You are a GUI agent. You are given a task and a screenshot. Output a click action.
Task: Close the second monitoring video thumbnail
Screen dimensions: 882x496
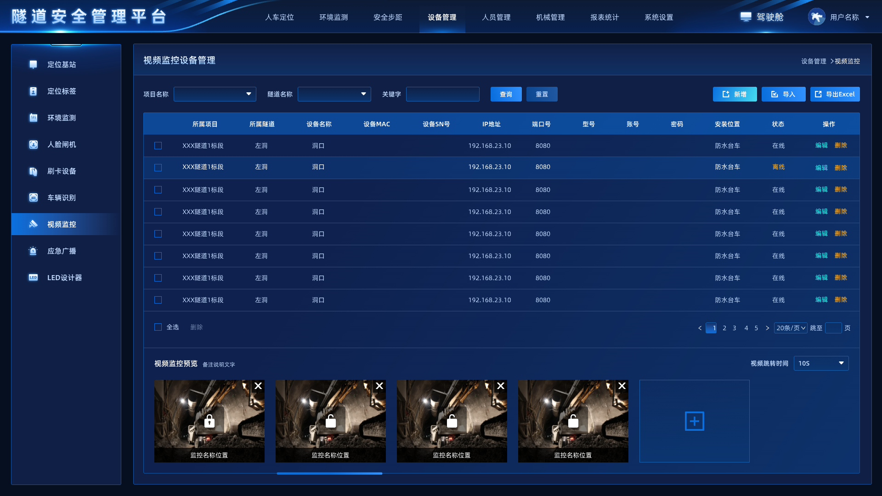[379, 386]
